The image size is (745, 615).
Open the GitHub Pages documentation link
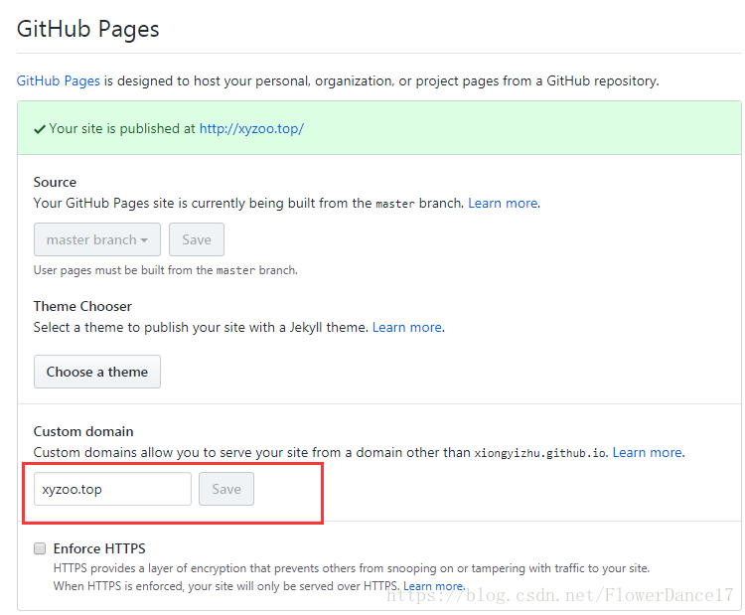(x=59, y=80)
